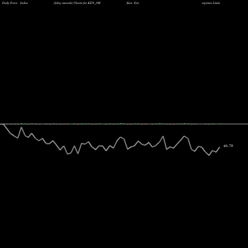Image resolution: width=248 pixels, height=248 pixels.
Task: Click the 'erprises Limit' header text
Action: [211, 3]
